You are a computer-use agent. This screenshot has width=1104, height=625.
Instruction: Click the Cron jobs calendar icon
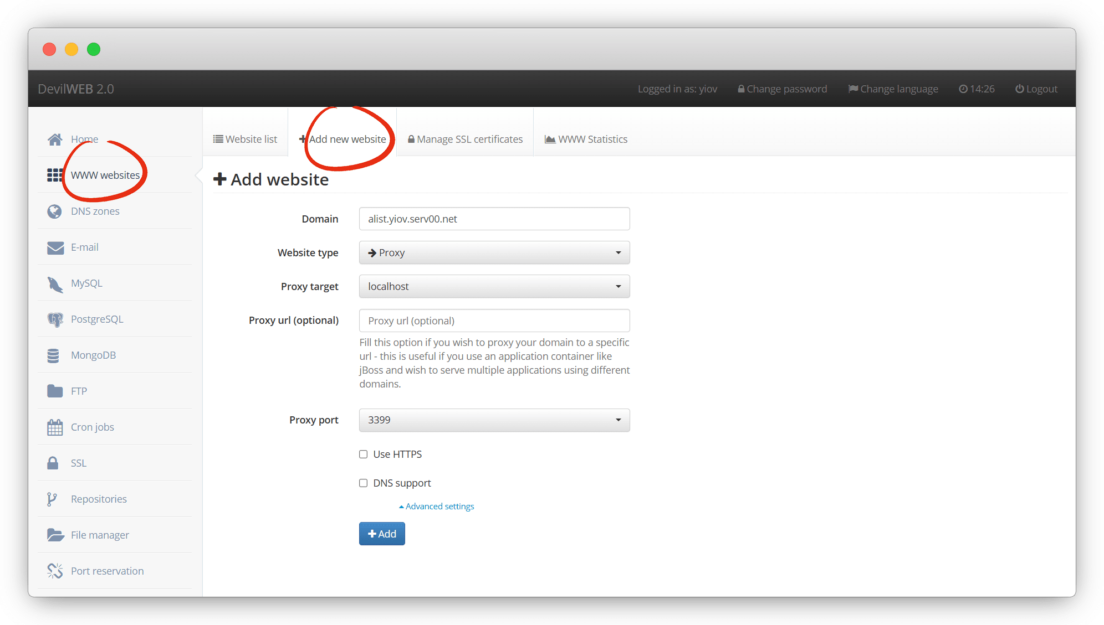pyautogui.click(x=55, y=427)
